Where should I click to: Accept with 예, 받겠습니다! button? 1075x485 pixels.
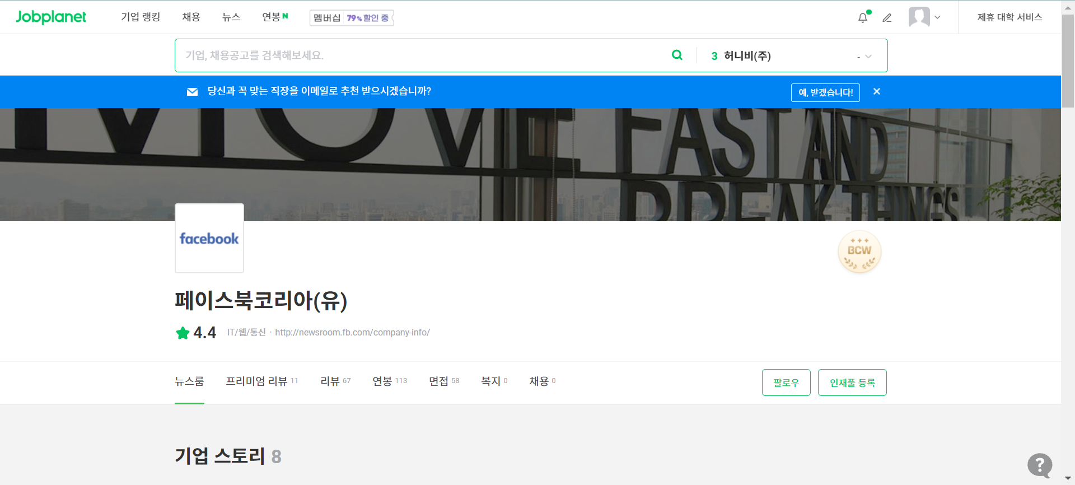coord(825,92)
